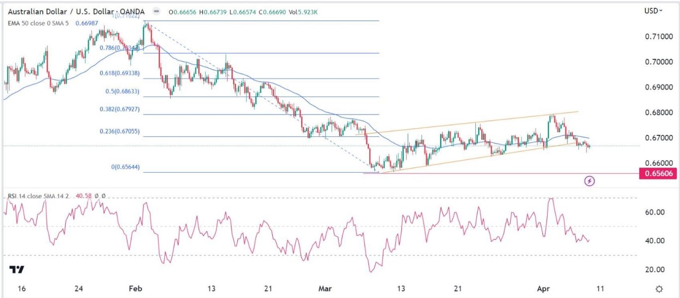Click the open price O0.66656

pyautogui.click(x=183, y=11)
